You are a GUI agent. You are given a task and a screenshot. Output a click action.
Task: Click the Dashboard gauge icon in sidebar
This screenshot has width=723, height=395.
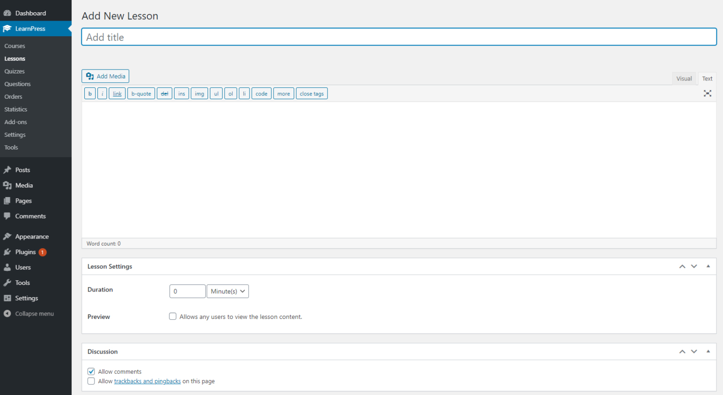tap(7, 13)
